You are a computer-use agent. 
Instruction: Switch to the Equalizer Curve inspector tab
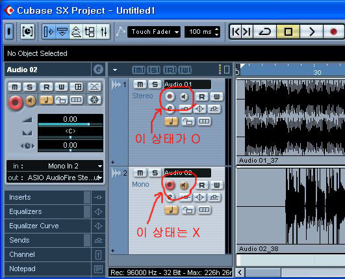pos(47,226)
